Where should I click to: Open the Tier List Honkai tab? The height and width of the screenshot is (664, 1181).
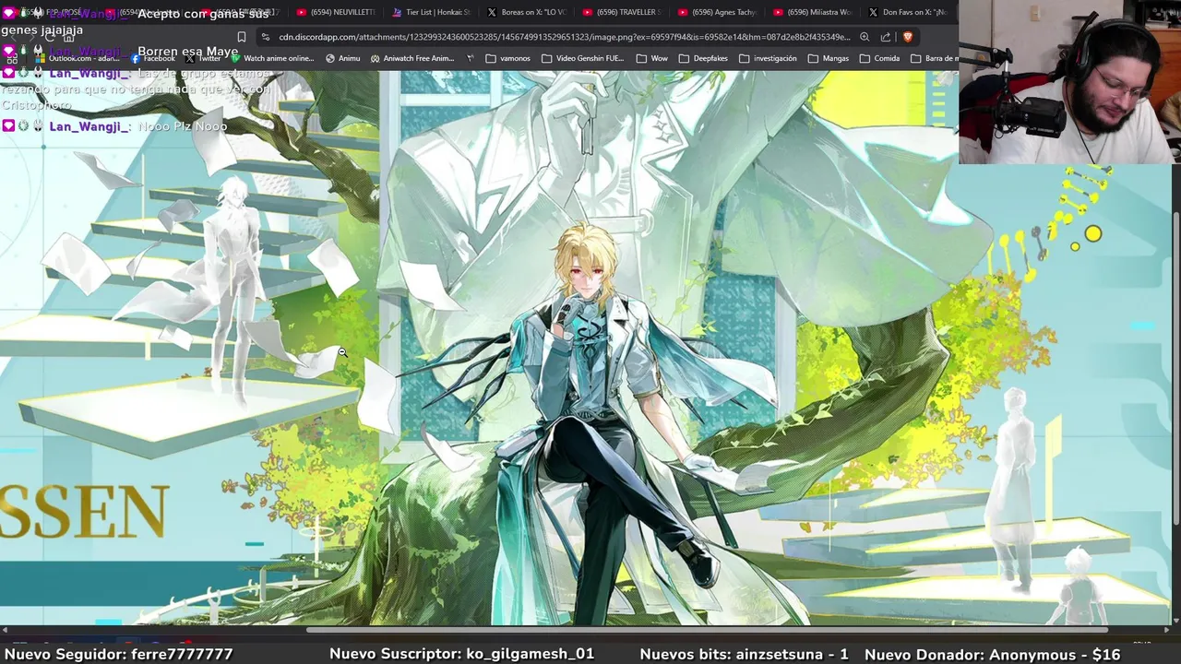[x=432, y=12]
